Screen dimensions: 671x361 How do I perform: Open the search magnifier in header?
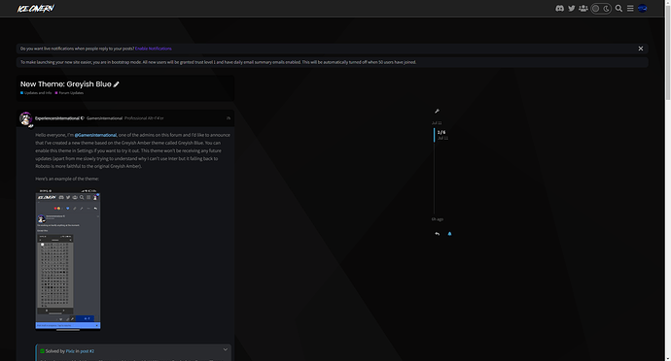pyautogui.click(x=618, y=8)
